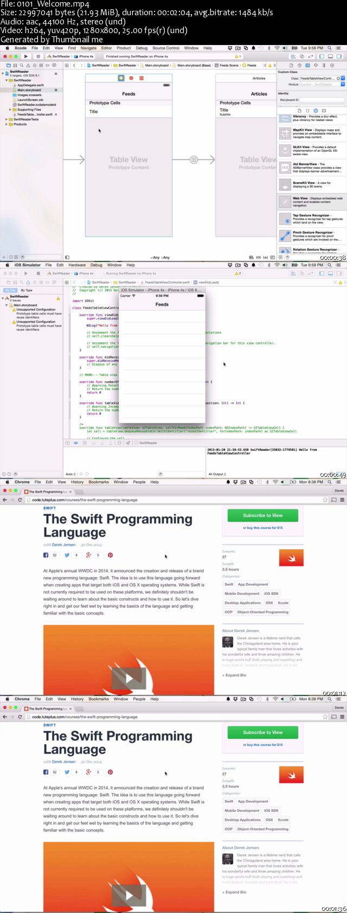Screen dimensions: 347x913
Task: Collapse Main.storyboard in the issue navigator
Action: [x=7, y=305]
